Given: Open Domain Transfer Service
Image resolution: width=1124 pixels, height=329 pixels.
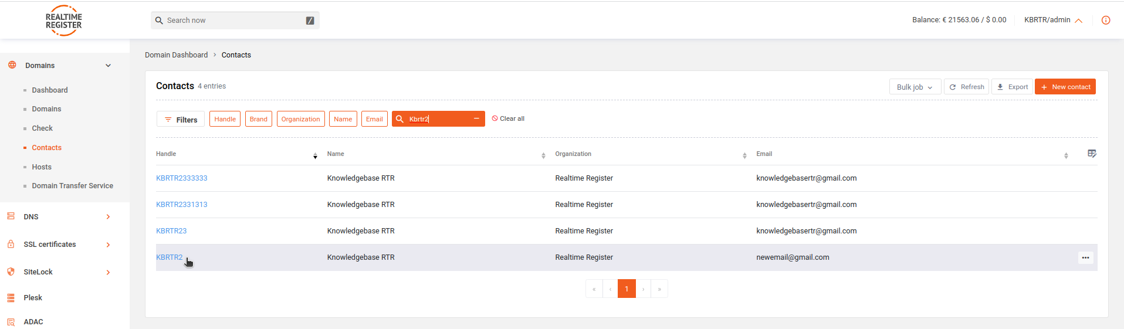Looking at the screenshot, I should 72,186.
